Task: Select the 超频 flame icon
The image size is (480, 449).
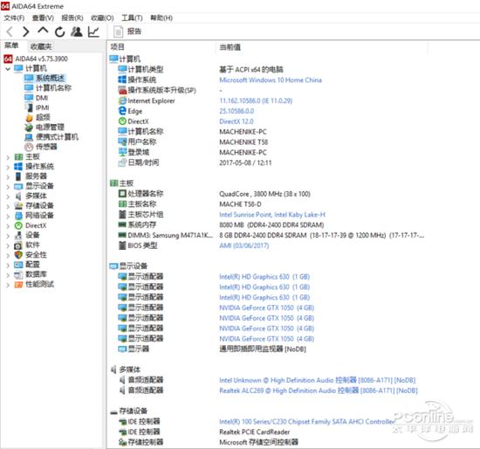Action: [29, 117]
